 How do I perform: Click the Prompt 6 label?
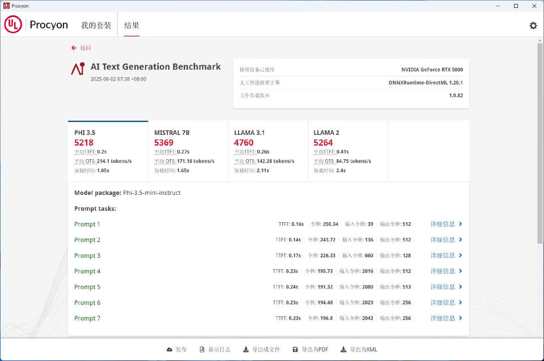click(87, 303)
